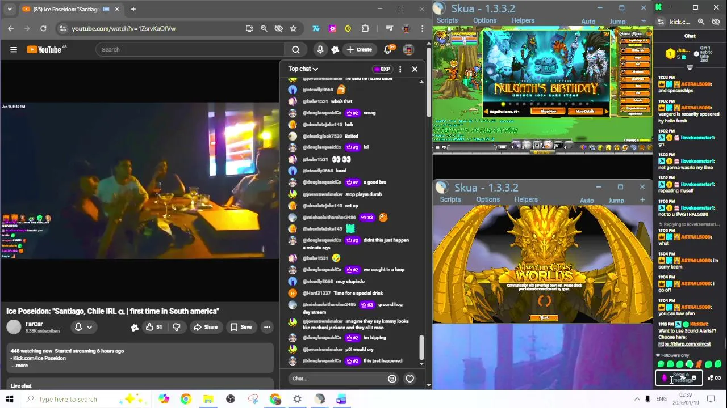This screenshot has height=408, width=727.
Task: Click Shop Now on Nulgath's Birthday banner
Action: (x=548, y=112)
